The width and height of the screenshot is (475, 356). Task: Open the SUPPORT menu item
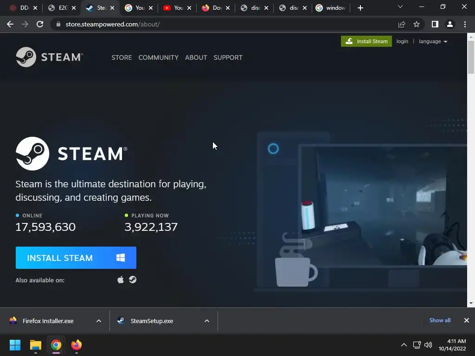pos(228,57)
